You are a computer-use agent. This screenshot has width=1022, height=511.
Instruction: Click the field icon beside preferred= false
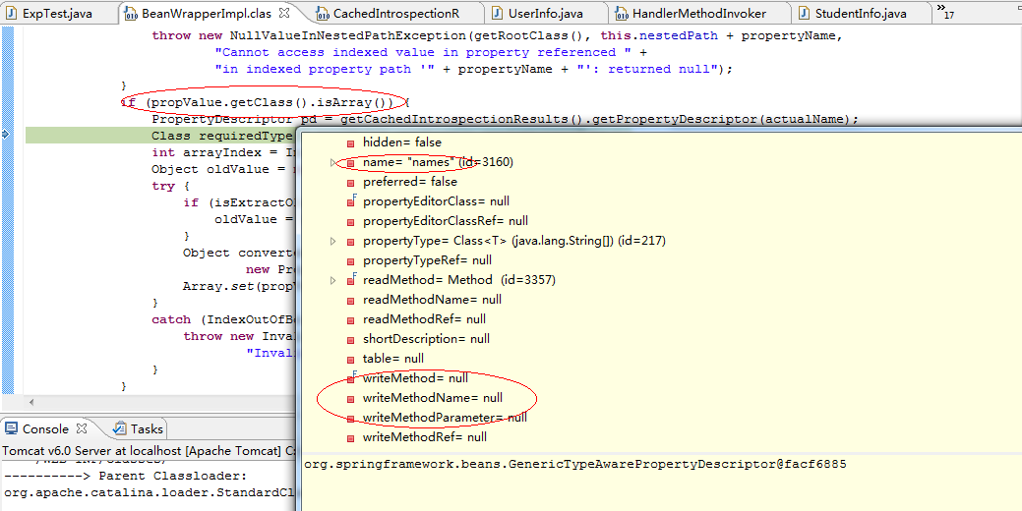[350, 182]
